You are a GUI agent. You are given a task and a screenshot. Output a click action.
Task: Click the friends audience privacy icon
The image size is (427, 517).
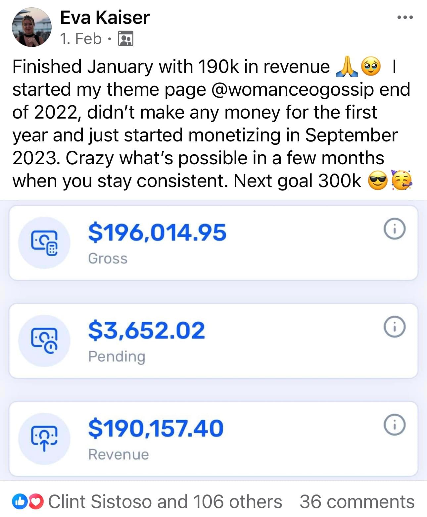tap(126, 39)
